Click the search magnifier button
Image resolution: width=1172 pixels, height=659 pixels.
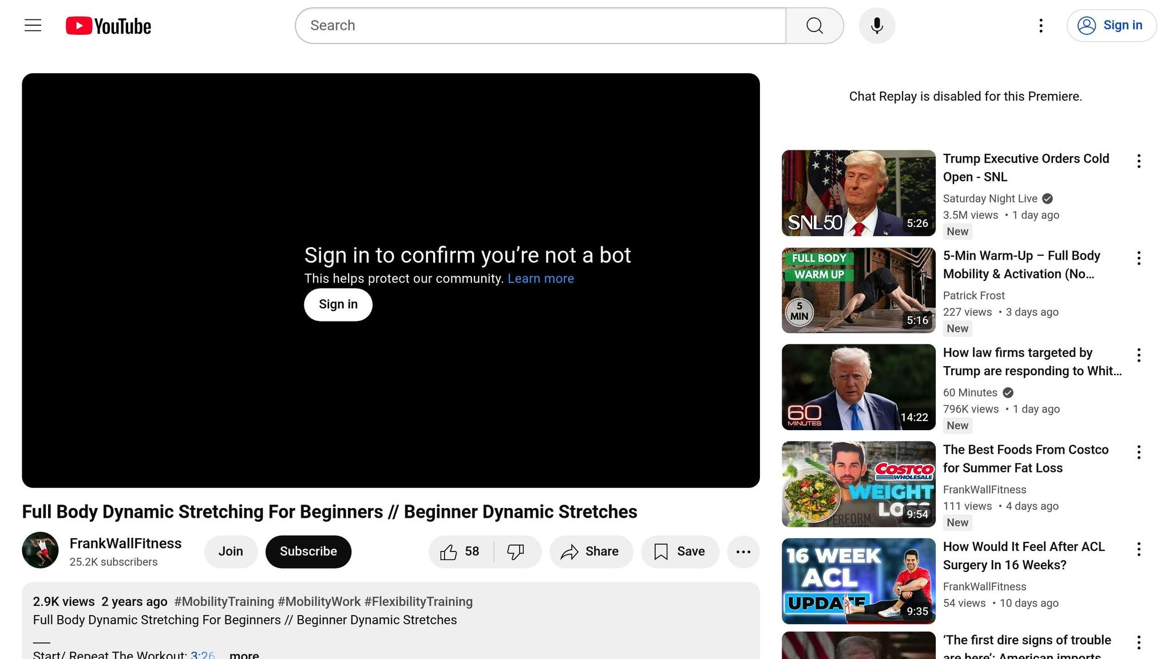coord(815,25)
